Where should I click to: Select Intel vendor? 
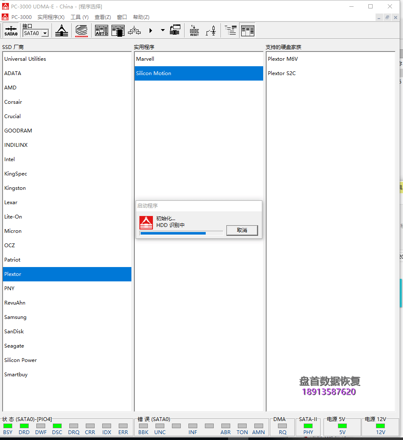tap(67, 159)
